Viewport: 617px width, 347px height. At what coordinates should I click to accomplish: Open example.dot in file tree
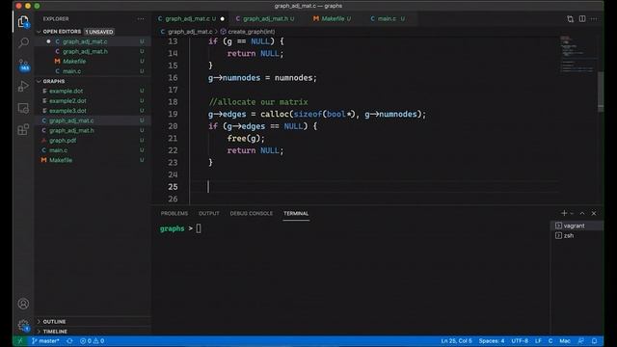[x=93, y=91]
